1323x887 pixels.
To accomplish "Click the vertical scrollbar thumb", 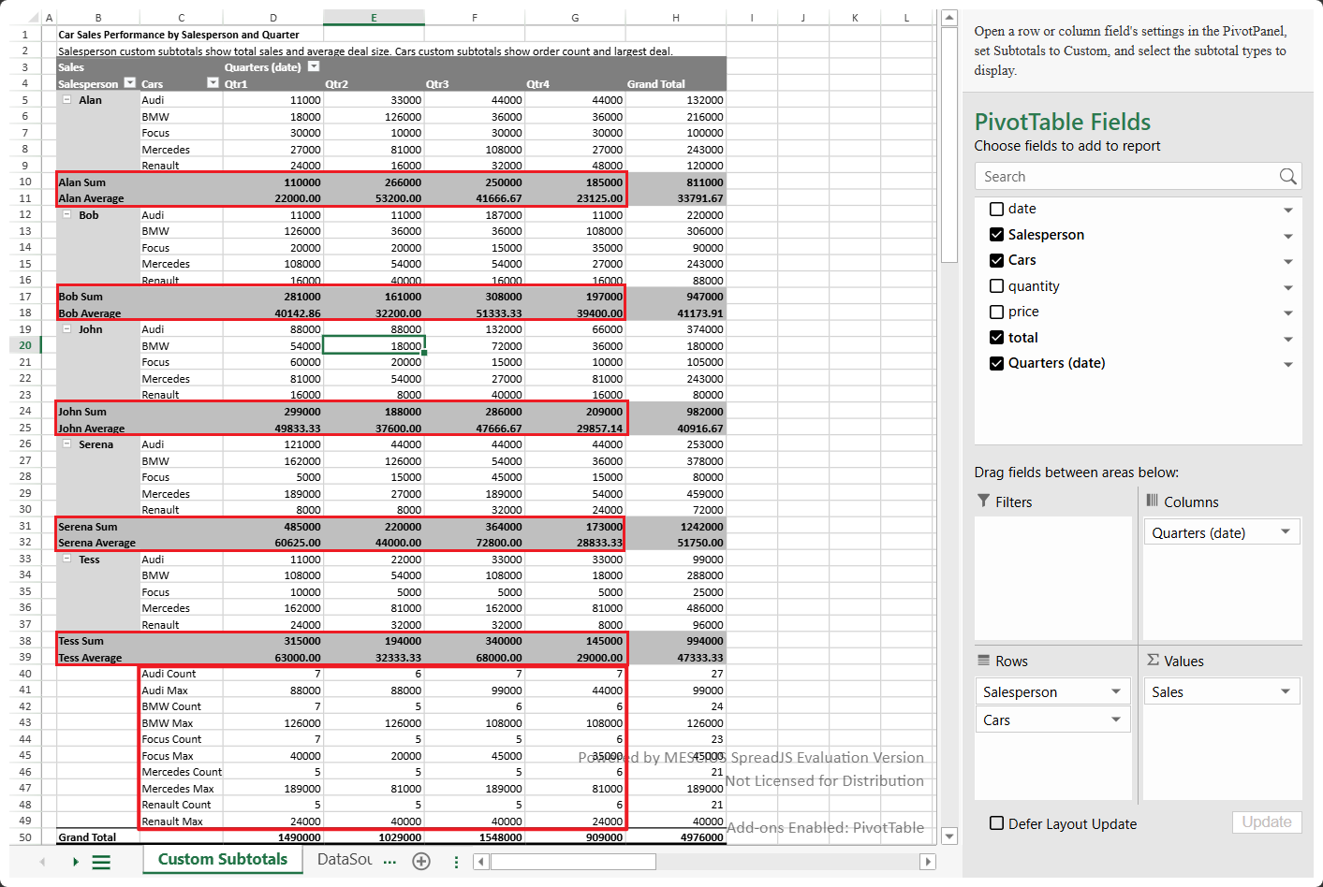I will coord(948,145).
